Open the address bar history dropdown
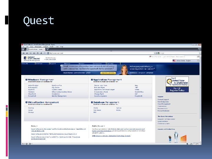Image resolution: width=212 pixels, height=159 pixels. point(155,53)
